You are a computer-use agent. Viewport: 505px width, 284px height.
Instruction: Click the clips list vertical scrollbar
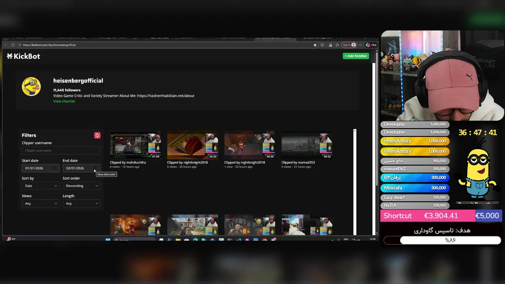click(355, 181)
